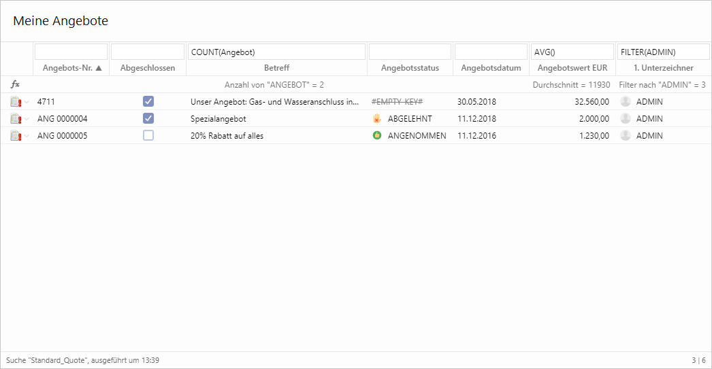Click ADMIN avatar in the Spezialangebot row
This screenshot has height=369, width=712.
click(626, 119)
